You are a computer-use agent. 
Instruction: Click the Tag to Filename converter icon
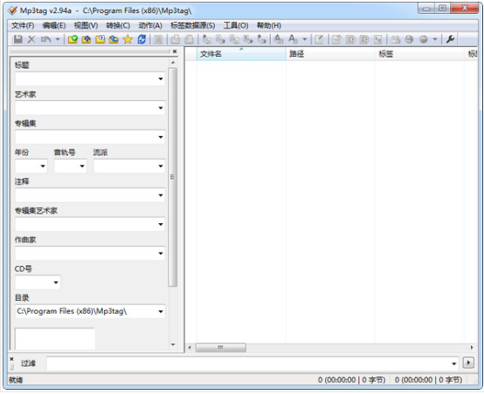click(207, 39)
